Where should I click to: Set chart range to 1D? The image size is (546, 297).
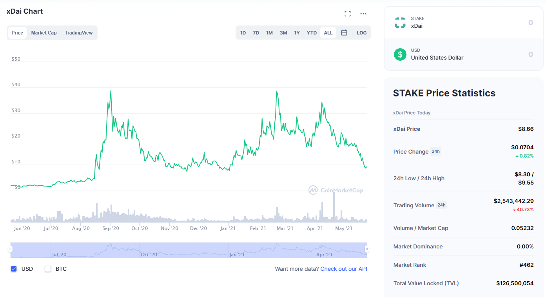coord(243,33)
